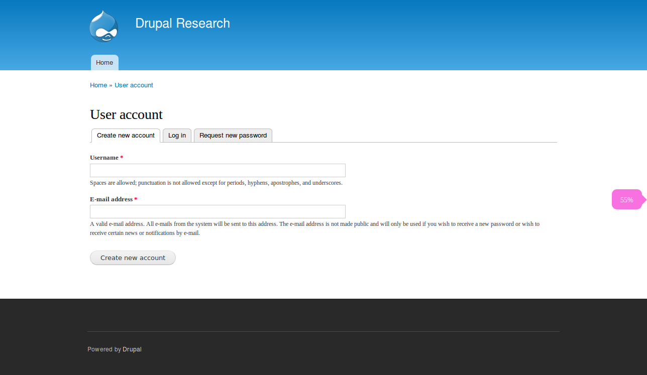This screenshot has height=375, width=647.
Task: Open the Request new password tab
Action: point(233,136)
